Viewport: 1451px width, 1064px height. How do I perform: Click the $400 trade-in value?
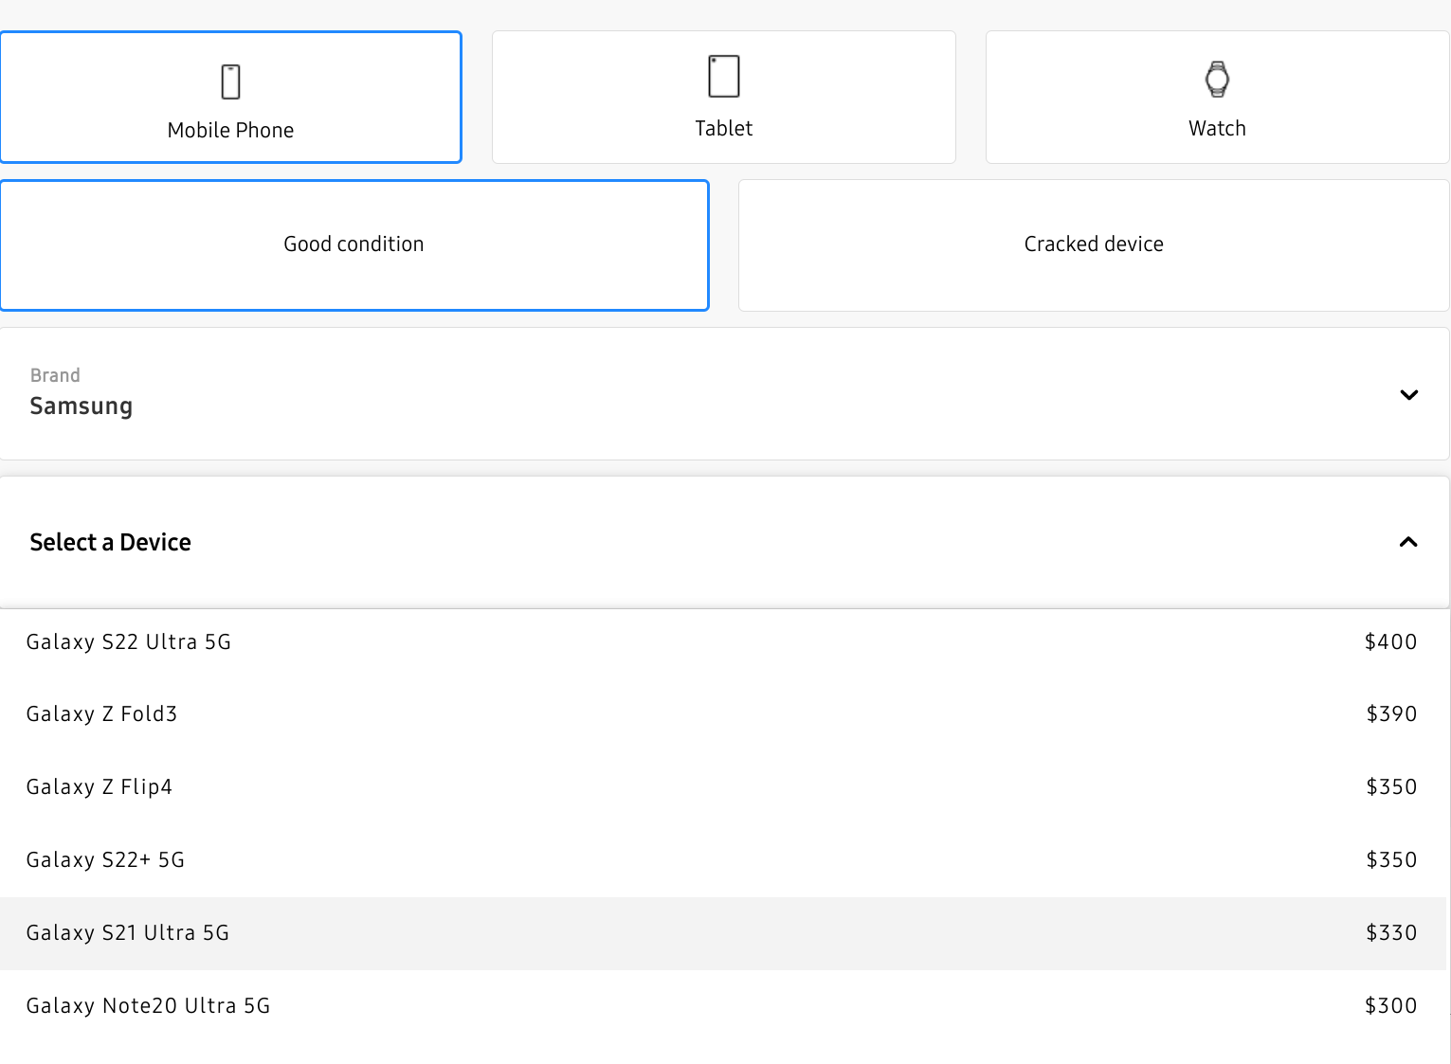(x=1390, y=642)
